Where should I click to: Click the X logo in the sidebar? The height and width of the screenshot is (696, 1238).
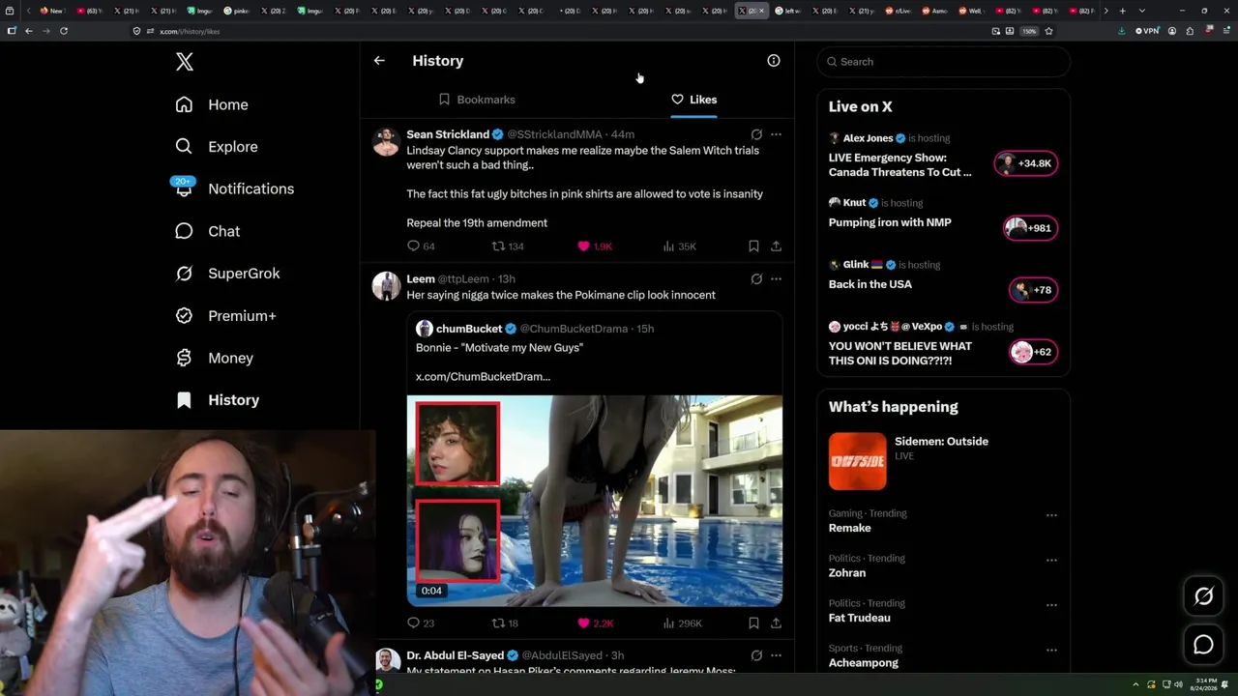click(185, 62)
